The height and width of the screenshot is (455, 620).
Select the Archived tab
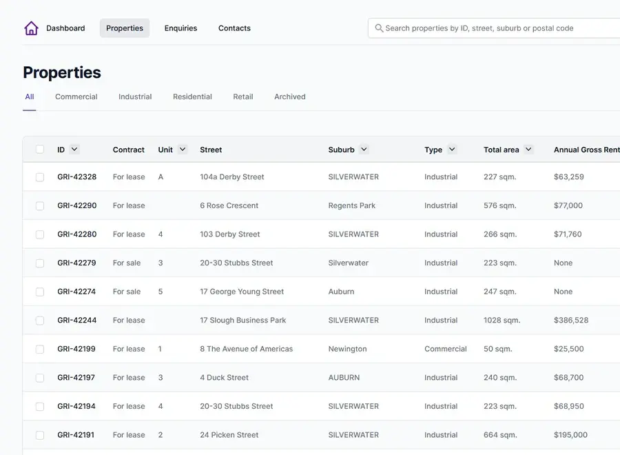click(x=289, y=97)
